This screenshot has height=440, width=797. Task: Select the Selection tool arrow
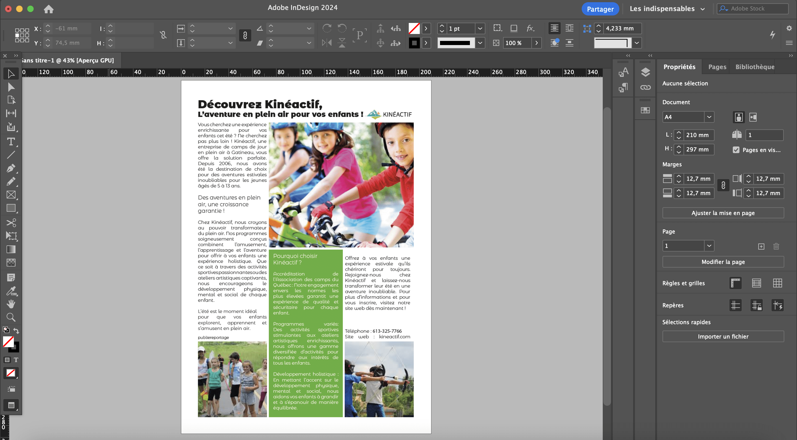coord(11,74)
